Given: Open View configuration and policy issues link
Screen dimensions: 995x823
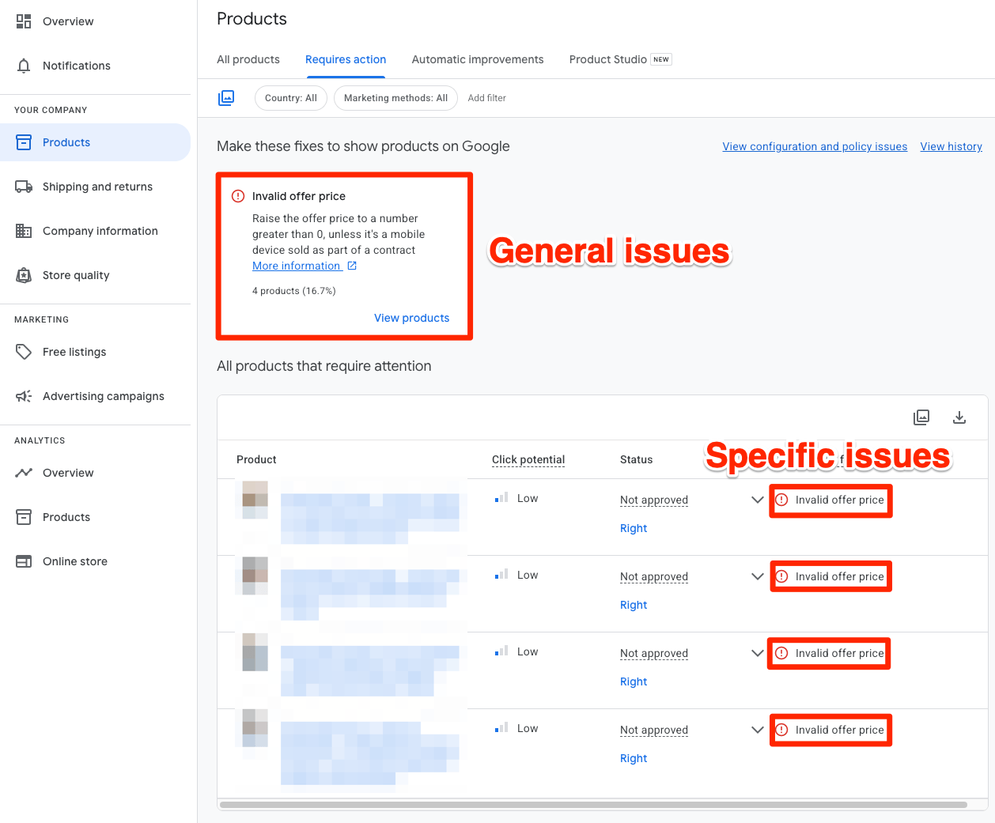Looking at the screenshot, I should (815, 146).
